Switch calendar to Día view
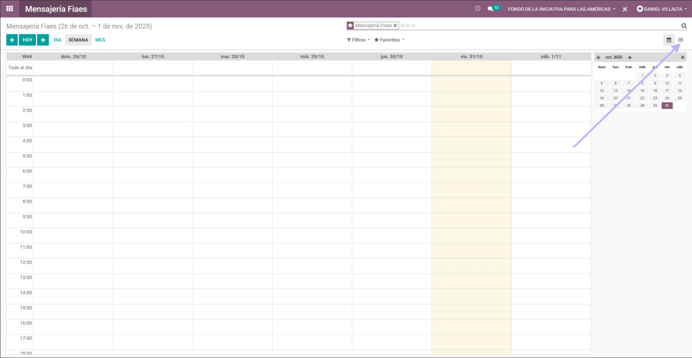 click(x=57, y=40)
